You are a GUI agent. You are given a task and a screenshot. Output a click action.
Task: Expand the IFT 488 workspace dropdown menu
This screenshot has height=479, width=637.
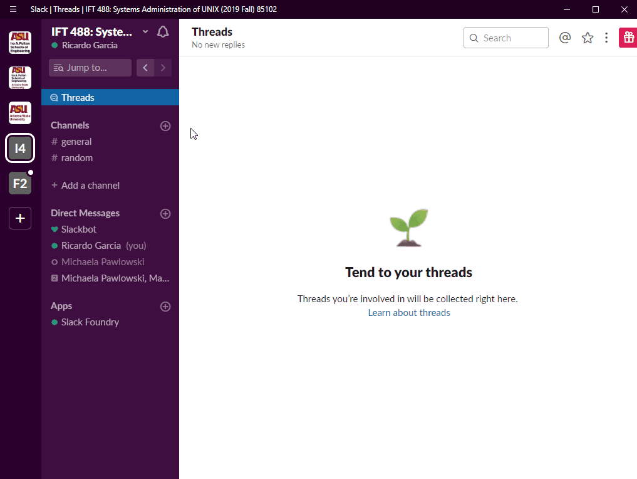[x=145, y=32]
